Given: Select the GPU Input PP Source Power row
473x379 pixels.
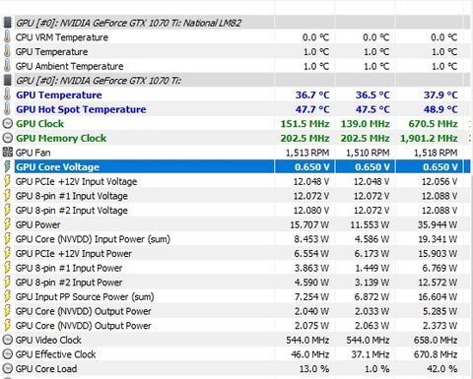Looking at the screenshot, I should tap(236, 297).
